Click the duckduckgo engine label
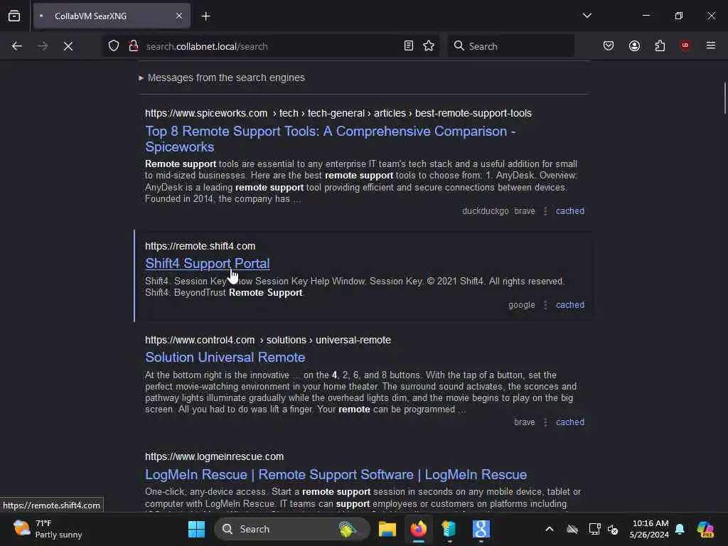The height and width of the screenshot is (546, 728). [x=485, y=210]
